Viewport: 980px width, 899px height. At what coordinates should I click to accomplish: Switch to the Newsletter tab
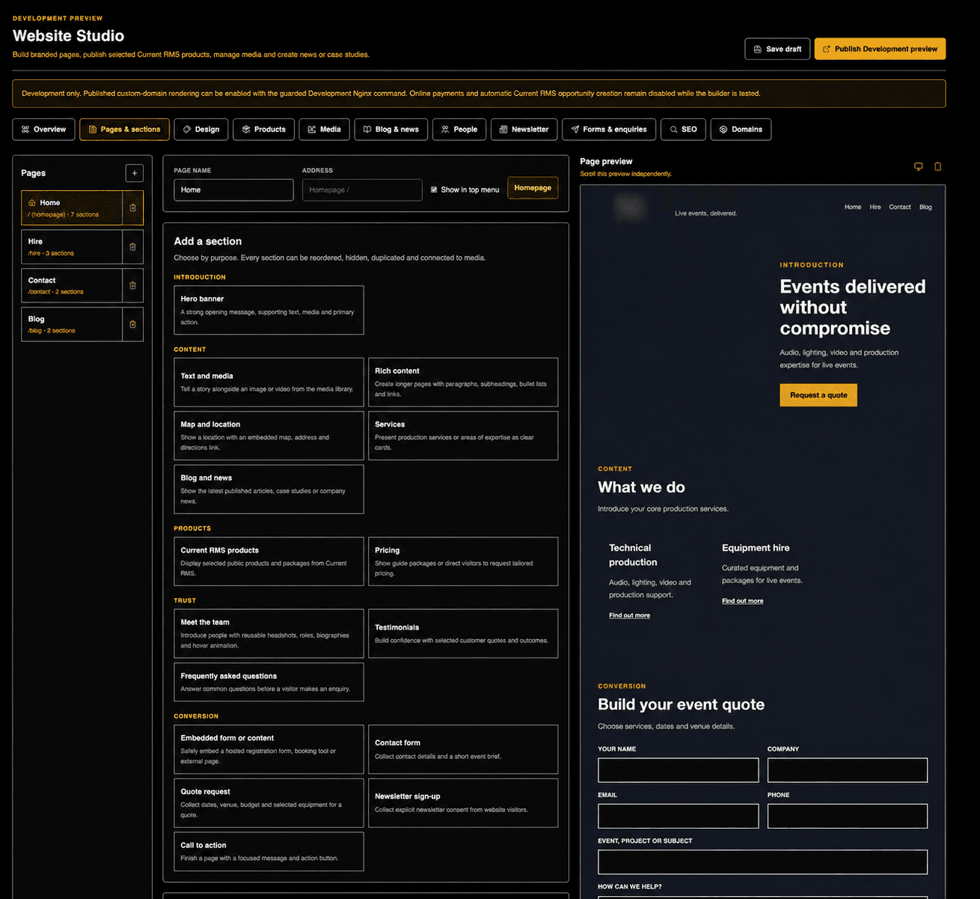click(524, 129)
